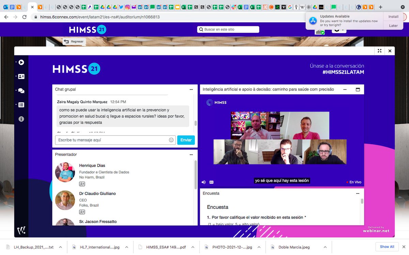This screenshot has width=409, height=255.
Task: Install updates from the notification
Action: [394, 17]
